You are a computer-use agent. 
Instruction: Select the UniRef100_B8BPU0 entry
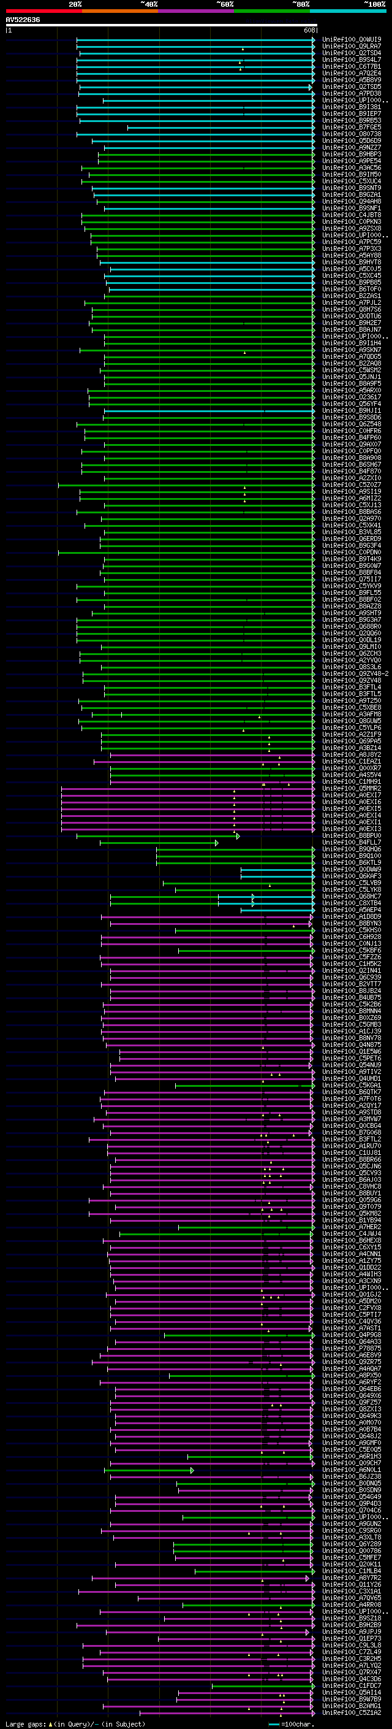click(352, 835)
